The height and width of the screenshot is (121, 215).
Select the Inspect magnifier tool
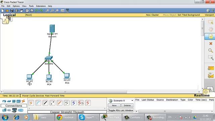point(211,51)
